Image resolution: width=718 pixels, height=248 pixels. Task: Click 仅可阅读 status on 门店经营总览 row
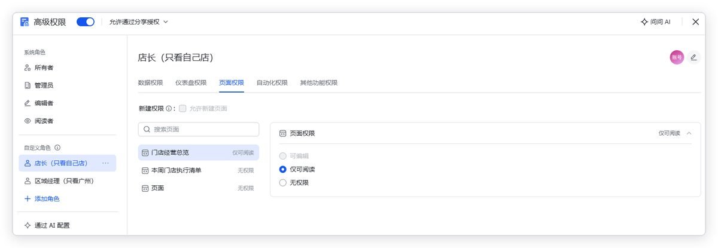243,152
